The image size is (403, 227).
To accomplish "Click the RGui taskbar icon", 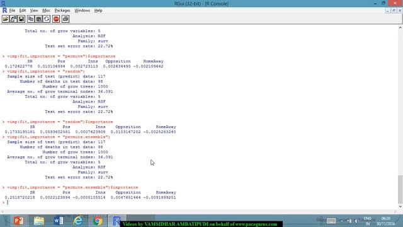I will [x=116, y=221].
